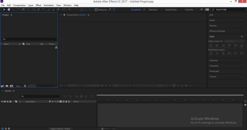Close the Composition (none) panel
The image size is (247, 130).
(61, 15)
